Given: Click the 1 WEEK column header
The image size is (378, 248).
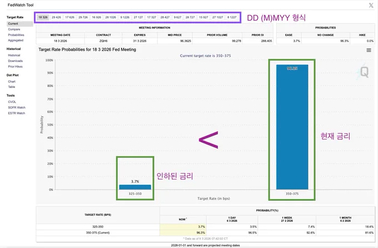Looking at the screenshot, I should click(287, 219).
